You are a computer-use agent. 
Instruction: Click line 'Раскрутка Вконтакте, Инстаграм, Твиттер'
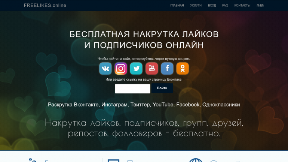(x=99, y=105)
